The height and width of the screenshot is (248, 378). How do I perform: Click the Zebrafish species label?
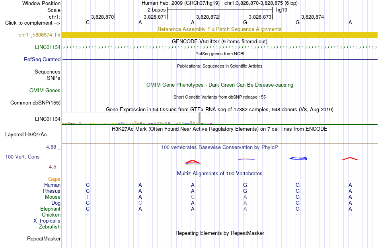tap(49, 227)
